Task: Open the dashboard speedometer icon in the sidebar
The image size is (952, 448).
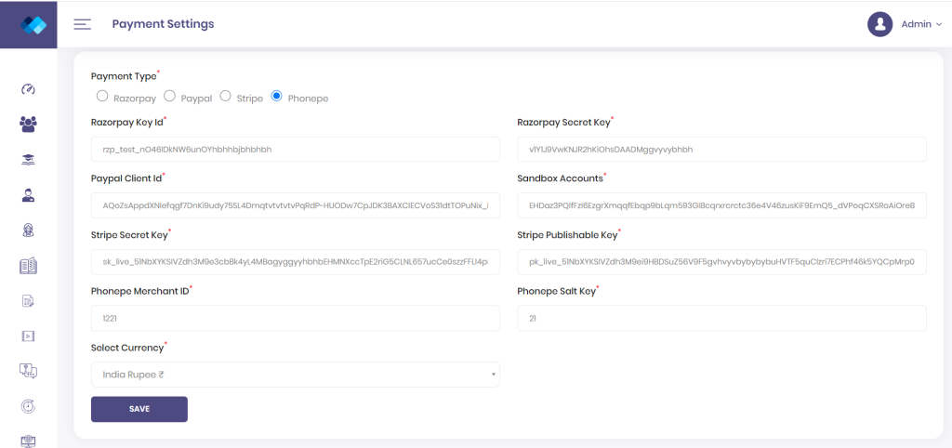Action: 29,89
